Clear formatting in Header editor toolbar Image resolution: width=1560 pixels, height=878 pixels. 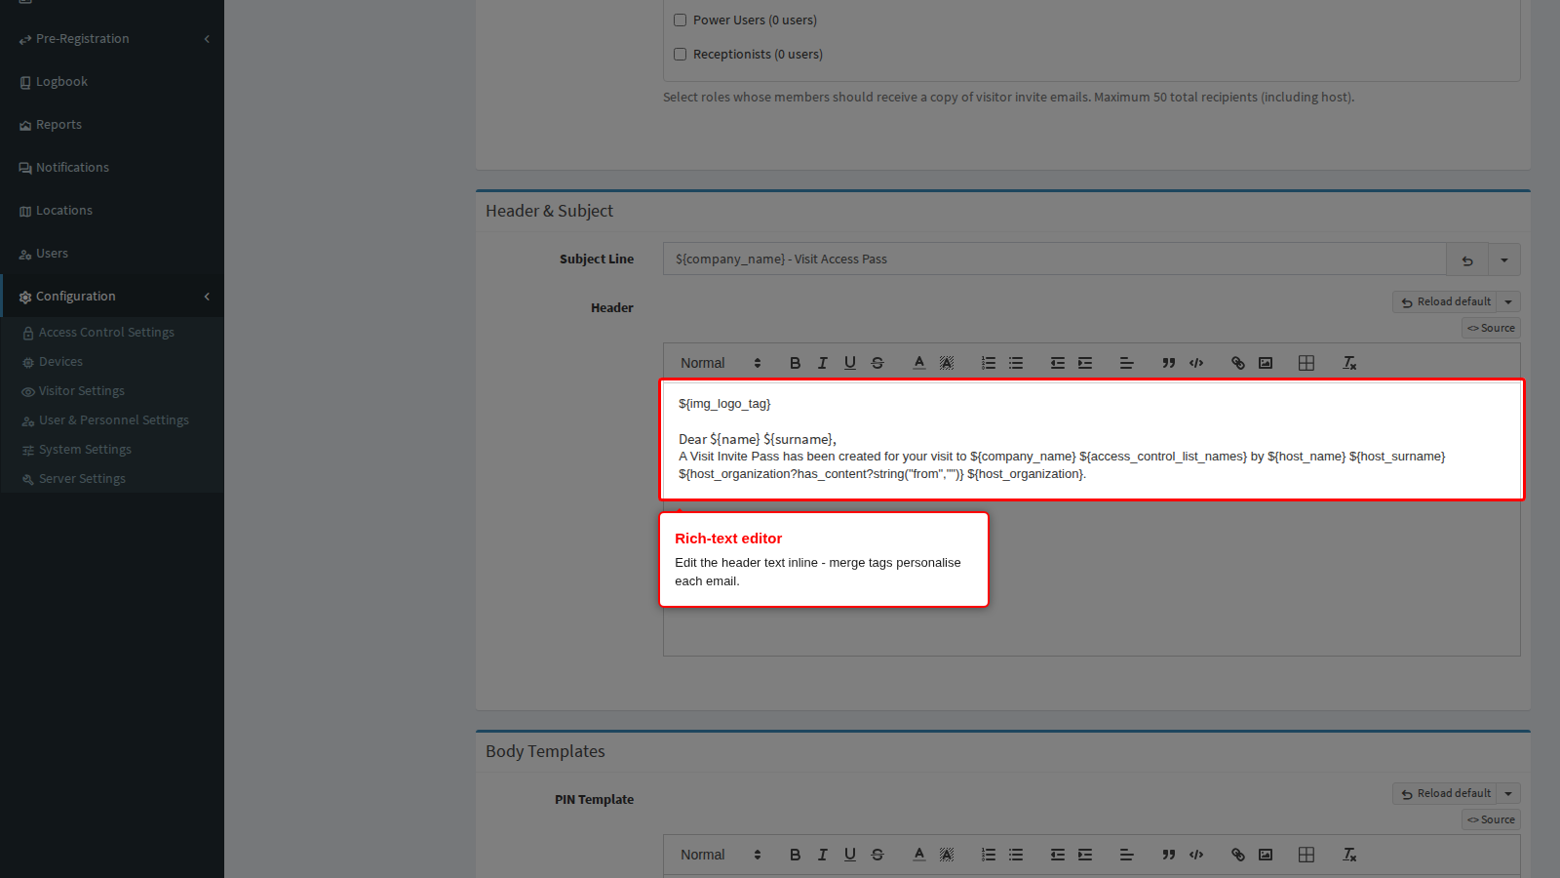[x=1349, y=363]
